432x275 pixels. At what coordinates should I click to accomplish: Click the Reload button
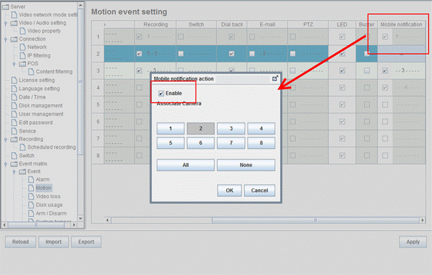(x=20, y=242)
